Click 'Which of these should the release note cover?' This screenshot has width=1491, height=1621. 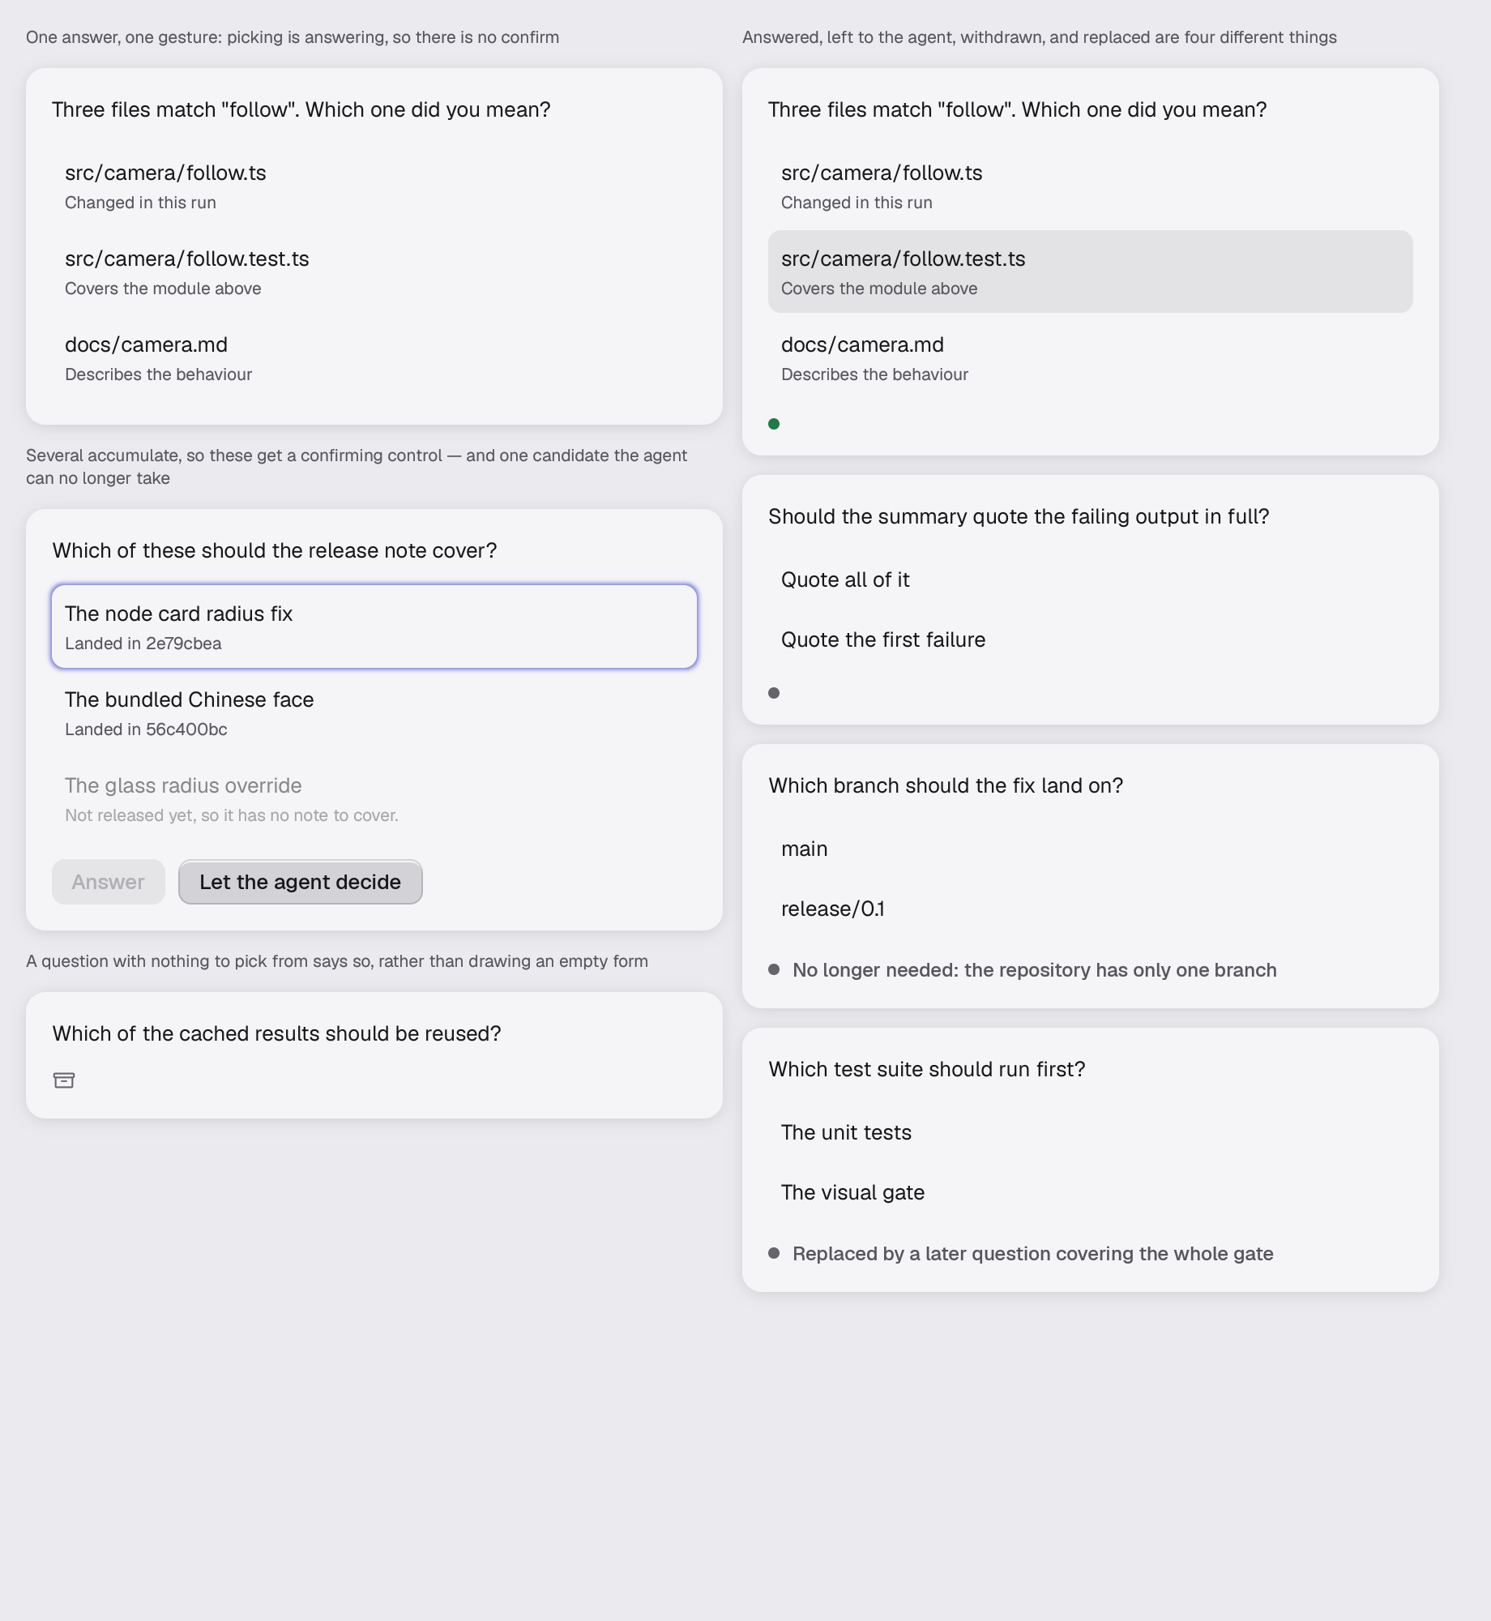tap(274, 550)
